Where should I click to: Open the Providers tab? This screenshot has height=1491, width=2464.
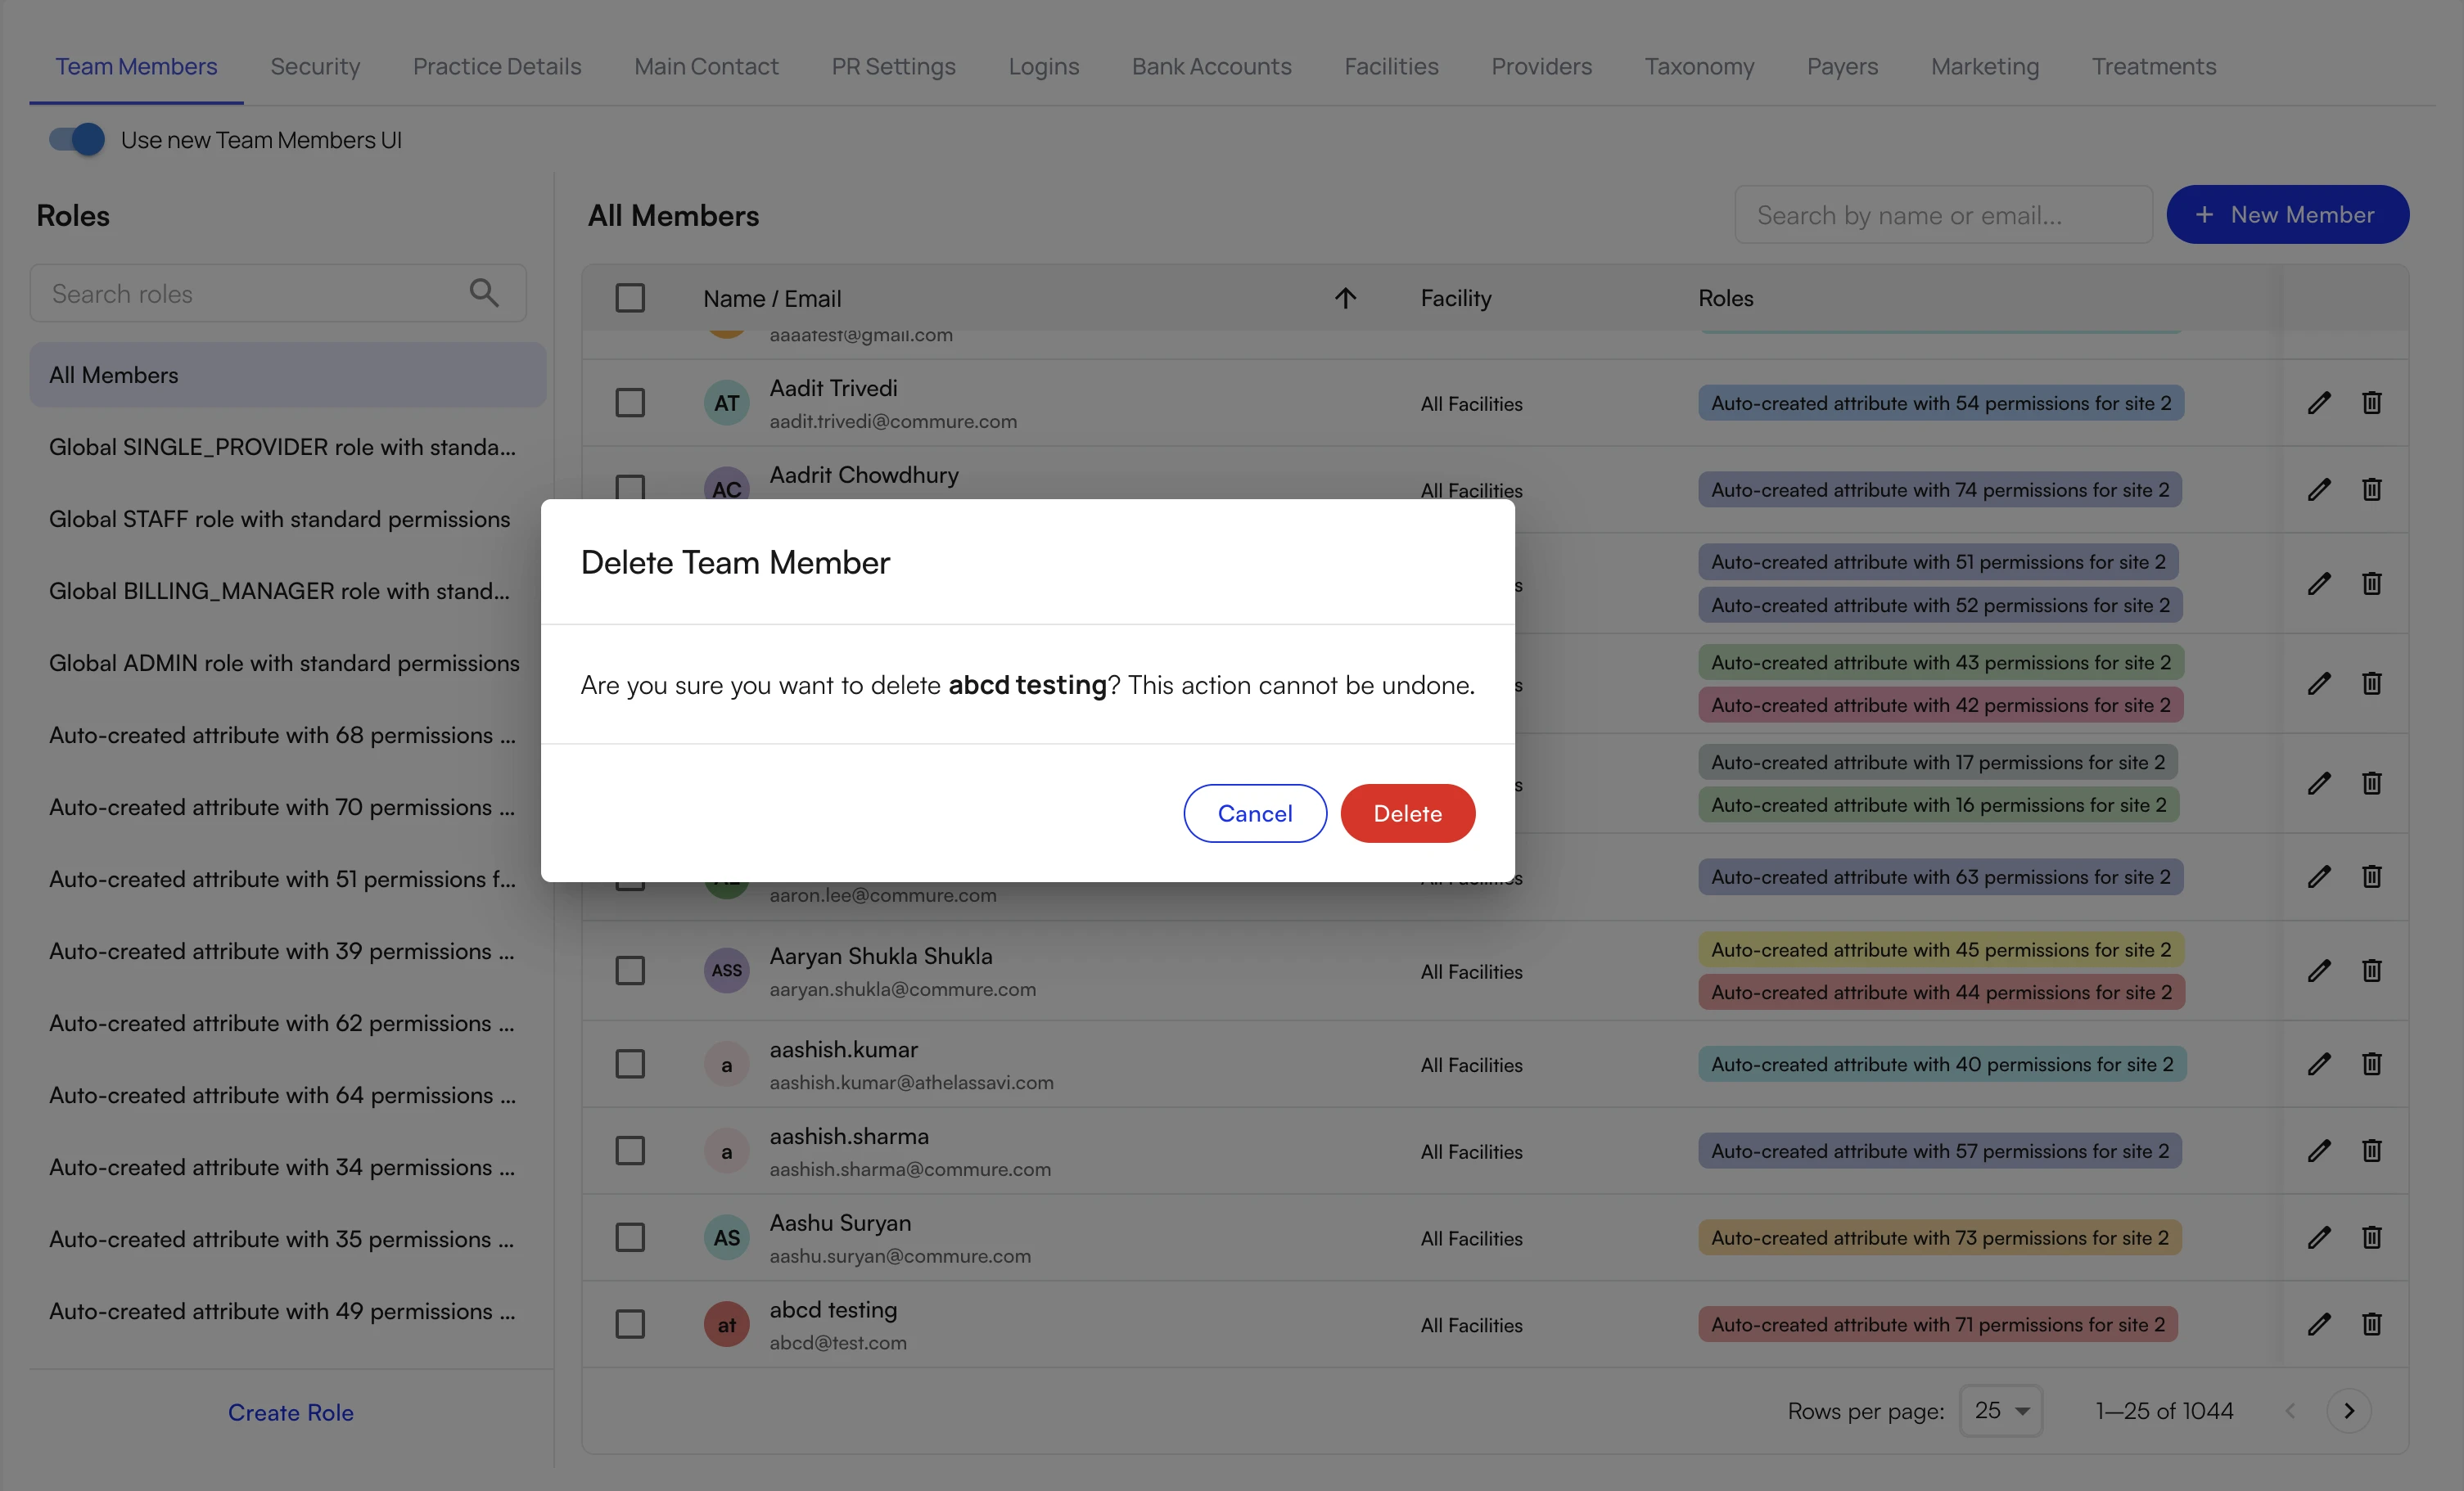tap(1541, 66)
